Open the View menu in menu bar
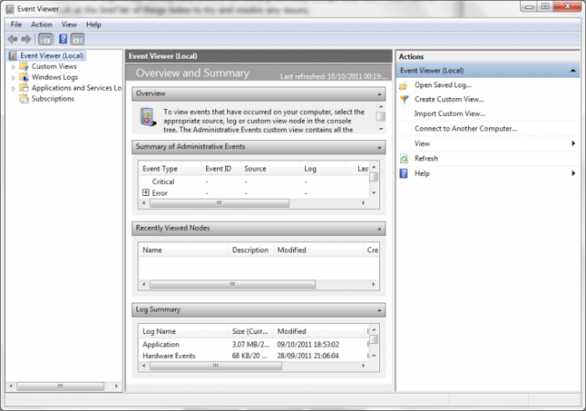The height and width of the screenshot is (411, 586). (x=70, y=25)
